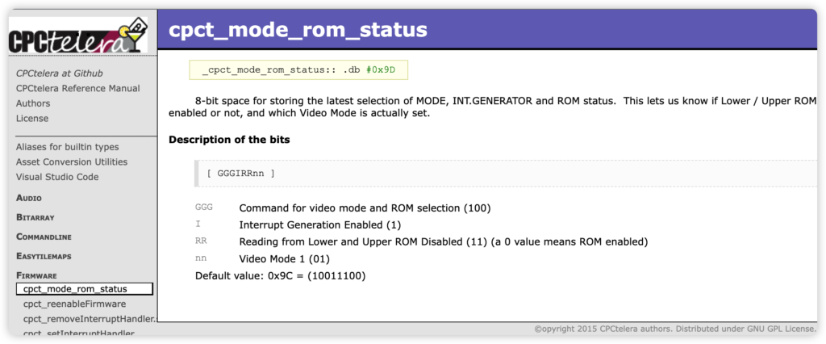This screenshot has width=826, height=344.
Task: Open the CPCtelera at Github link
Action: point(60,73)
